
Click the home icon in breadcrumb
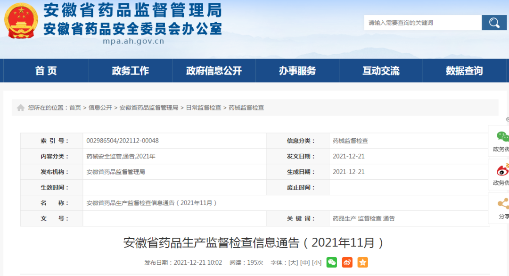[x=21, y=108]
